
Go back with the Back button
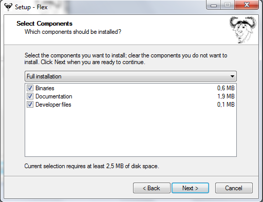pos(152,188)
